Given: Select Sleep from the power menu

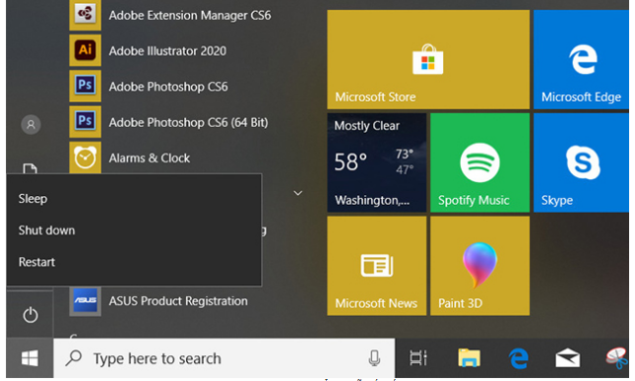Looking at the screenshot, I should [x=134, y=199].
